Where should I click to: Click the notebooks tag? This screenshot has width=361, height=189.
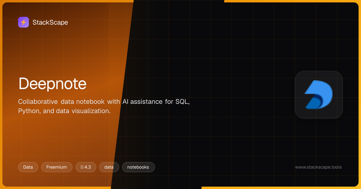pyautogui.click(x=138, y=167)
